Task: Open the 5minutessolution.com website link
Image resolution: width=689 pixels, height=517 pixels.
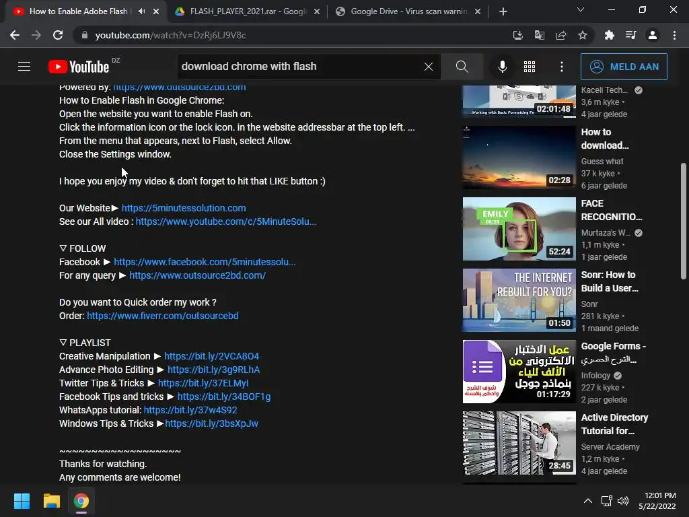Action: tap(184, 208)
